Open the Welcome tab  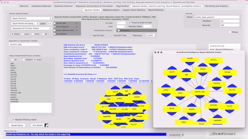pyautogui.click(x=24, y=6)
